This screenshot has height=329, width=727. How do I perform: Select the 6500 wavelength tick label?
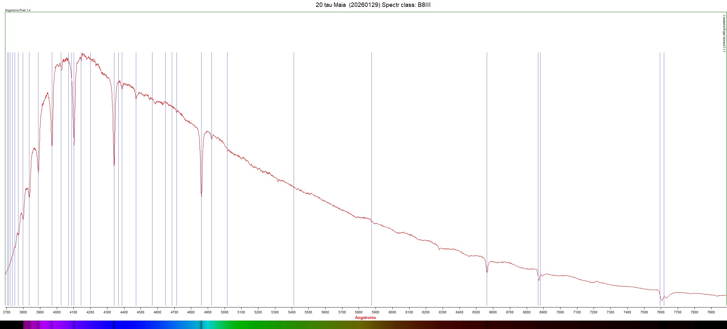[x=476, y=312]
